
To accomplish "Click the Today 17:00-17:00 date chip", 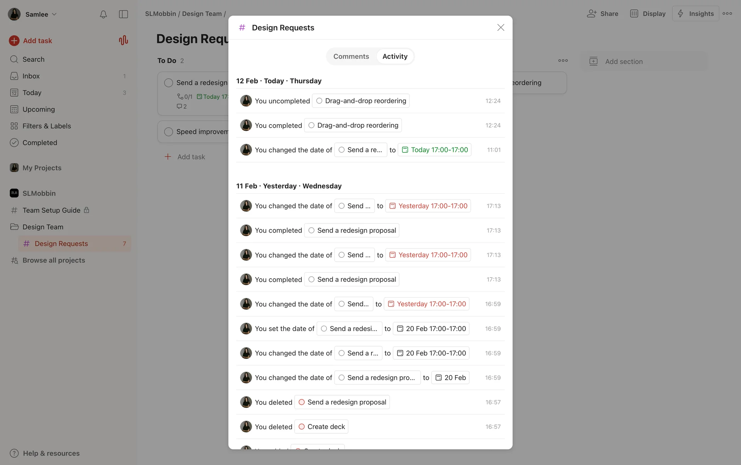I will pos(435,150).
